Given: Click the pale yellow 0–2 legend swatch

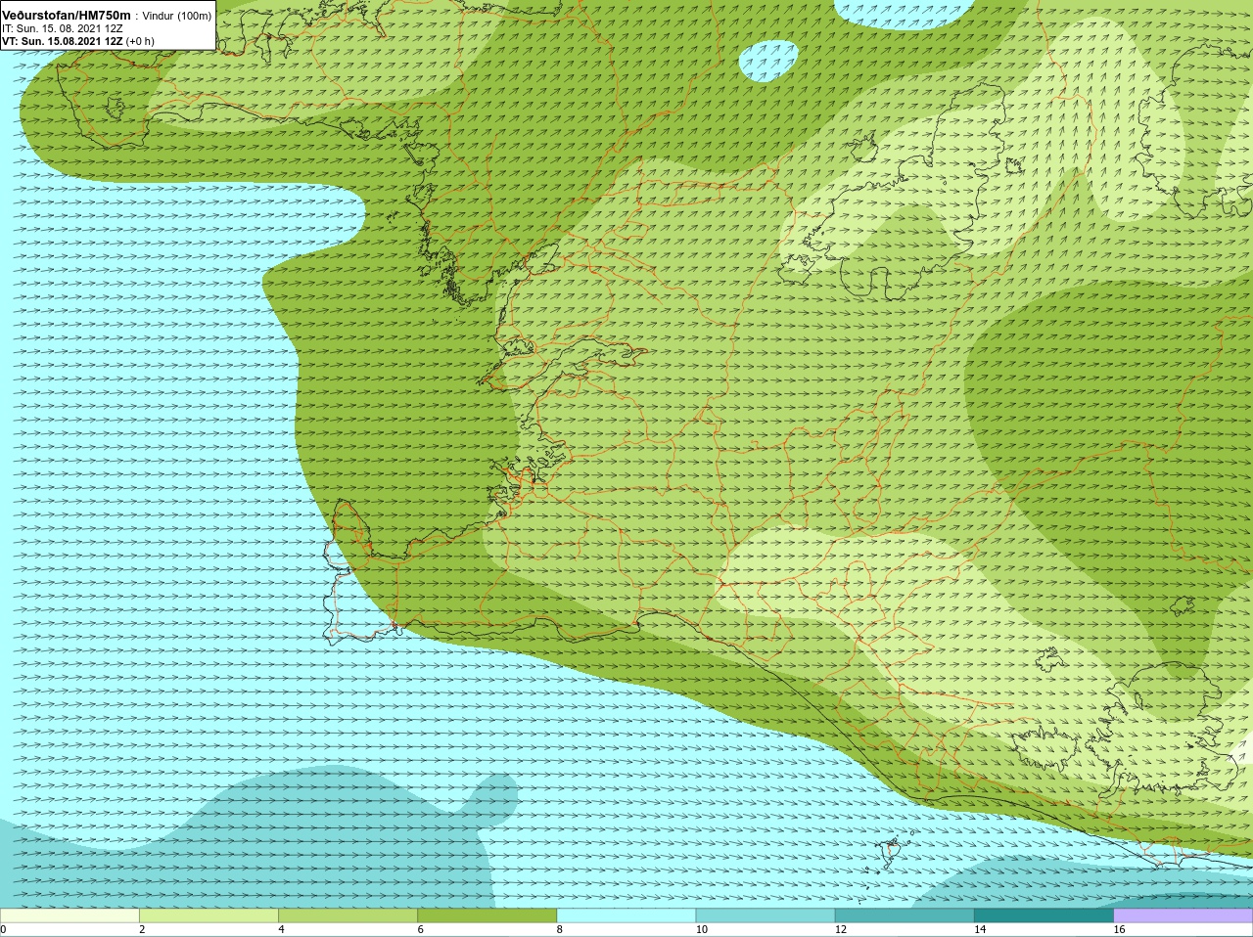Looking at the screenshot, I should (x=70, y=915).
